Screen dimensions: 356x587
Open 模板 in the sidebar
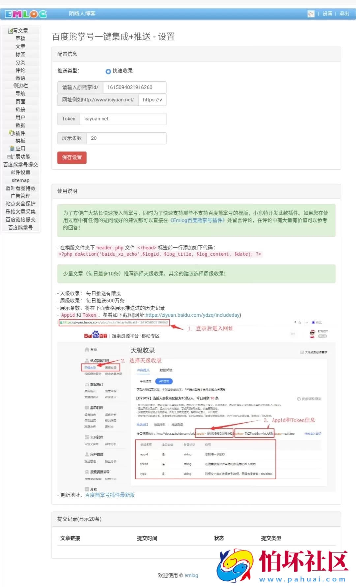coord(20,141)
